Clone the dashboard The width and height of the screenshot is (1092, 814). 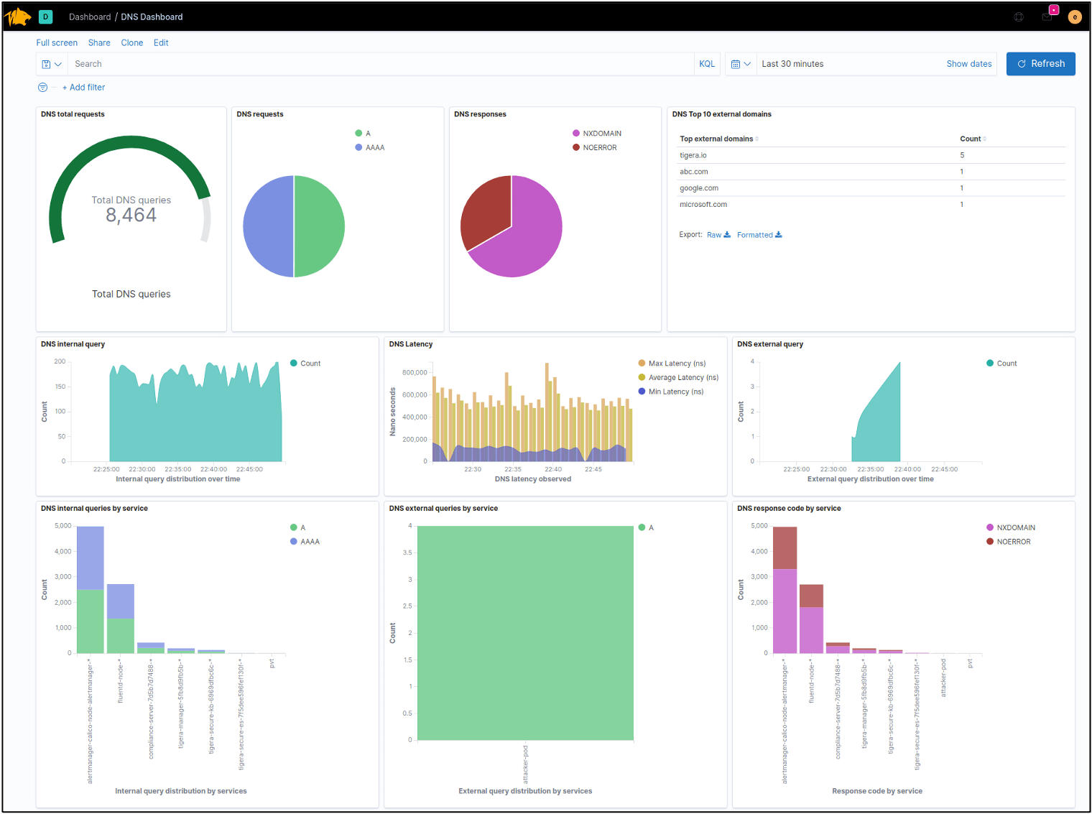[x=132, y=43]
